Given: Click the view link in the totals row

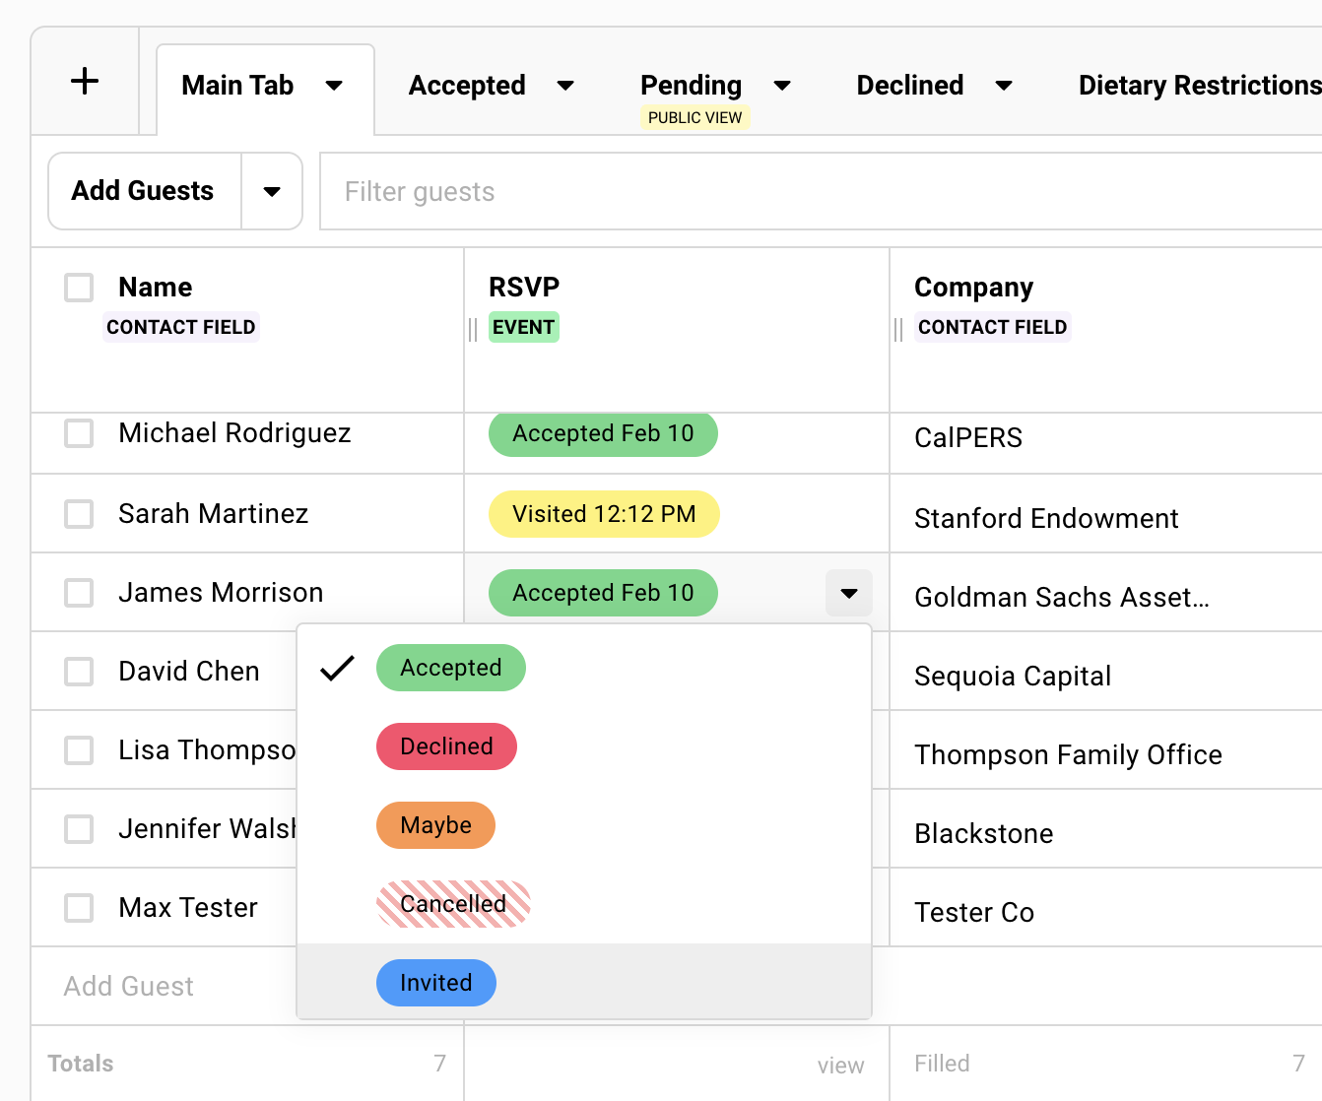Looking at the screenshot, I should tap(840, 1065).
